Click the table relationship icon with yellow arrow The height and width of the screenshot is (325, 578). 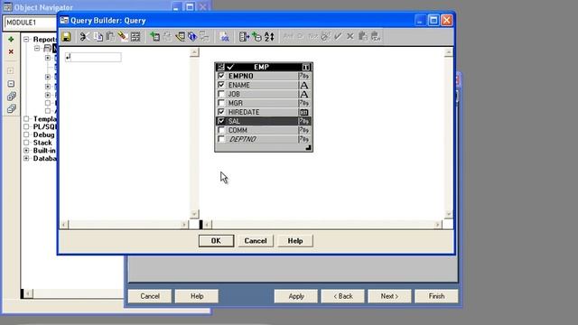[180, 36]
